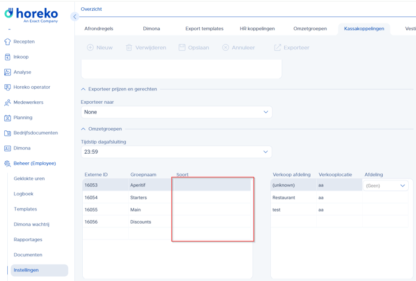Click the Nieuw button
This screenshot has width=416, height=281.
[x=100, y=48]
